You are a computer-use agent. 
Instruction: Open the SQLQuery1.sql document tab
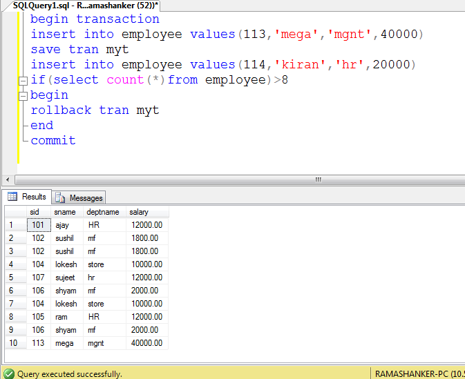(86, 6)
